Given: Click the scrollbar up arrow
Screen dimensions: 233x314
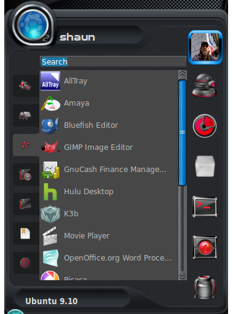Looking at the screenshot, I should 183,74.
